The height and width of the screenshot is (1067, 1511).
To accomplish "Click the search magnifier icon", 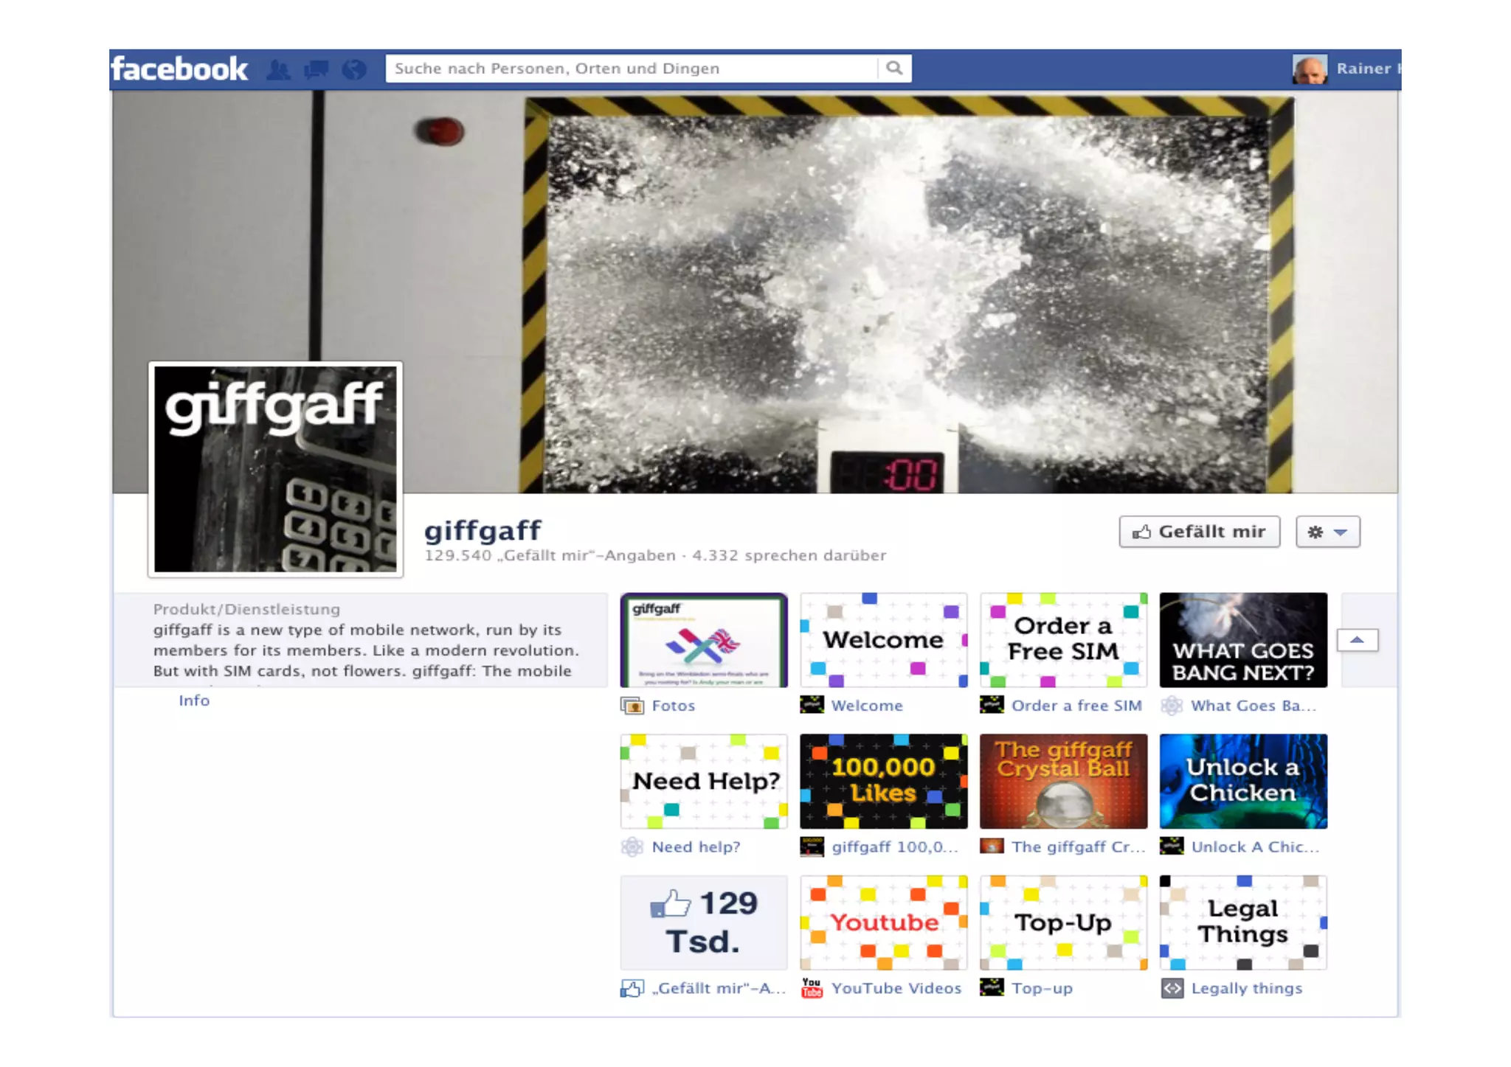I will (894, 69).
